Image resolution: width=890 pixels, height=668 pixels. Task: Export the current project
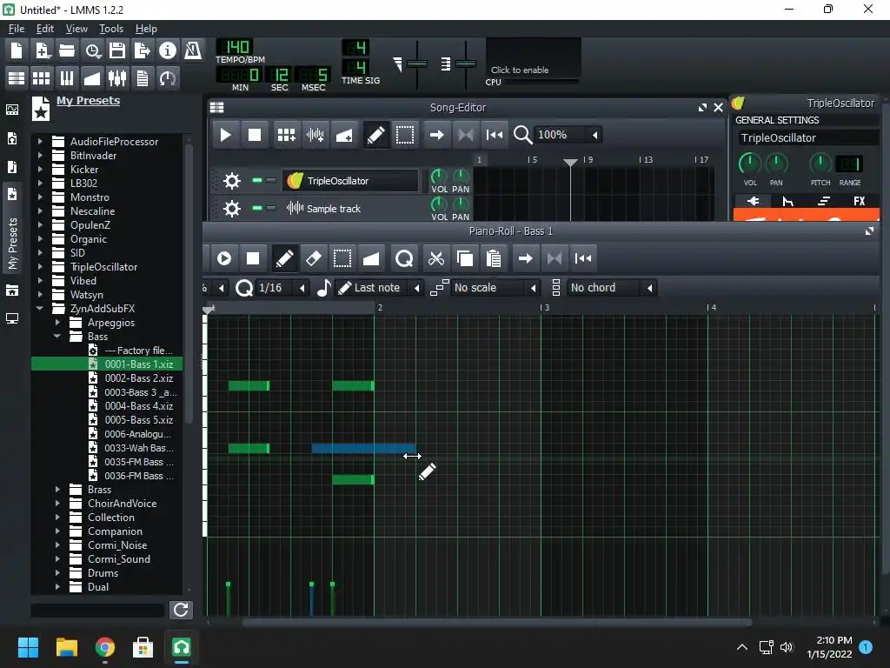pyautogui.click(x=142, y=50)
